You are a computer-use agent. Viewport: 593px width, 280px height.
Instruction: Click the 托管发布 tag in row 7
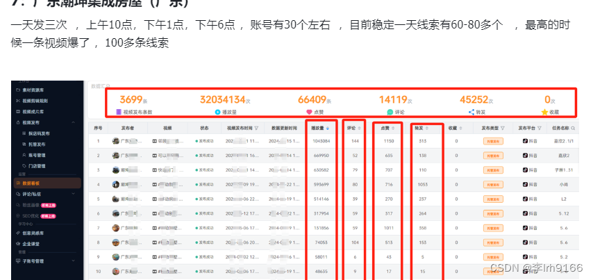pos(493,228)
